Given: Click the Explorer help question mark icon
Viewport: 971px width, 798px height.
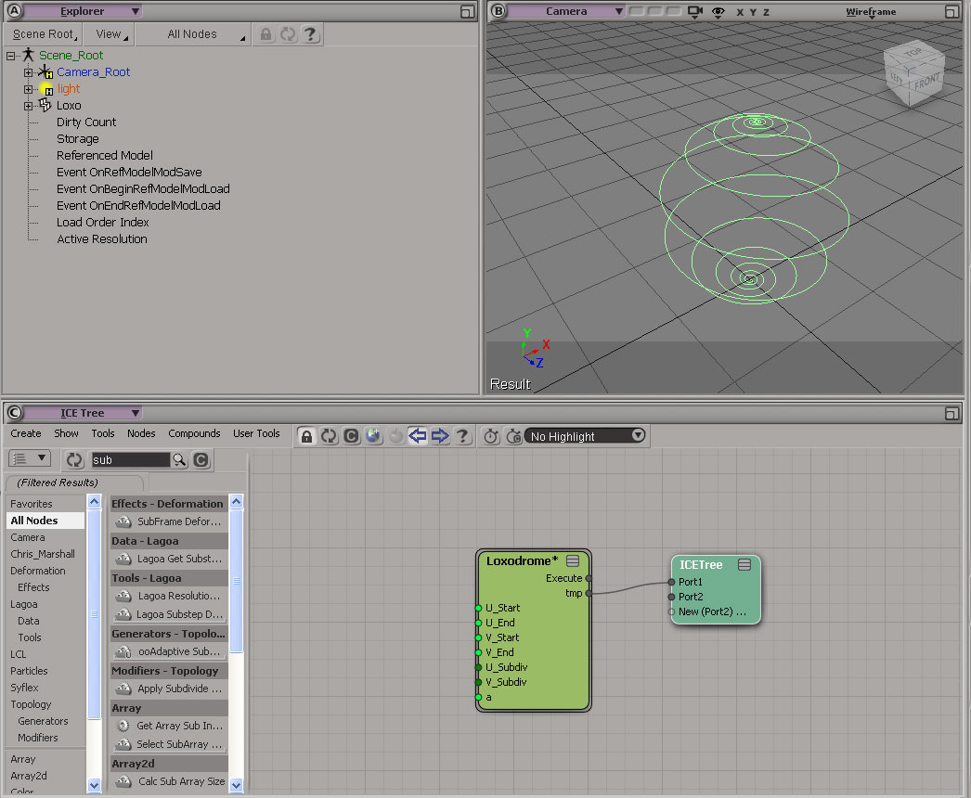Looking at the screenshot, I should coord(310,34).
